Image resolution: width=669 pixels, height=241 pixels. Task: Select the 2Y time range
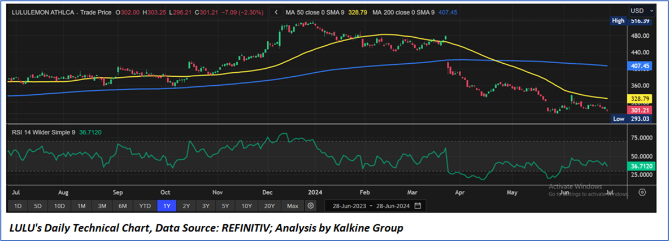coord(186,206)
